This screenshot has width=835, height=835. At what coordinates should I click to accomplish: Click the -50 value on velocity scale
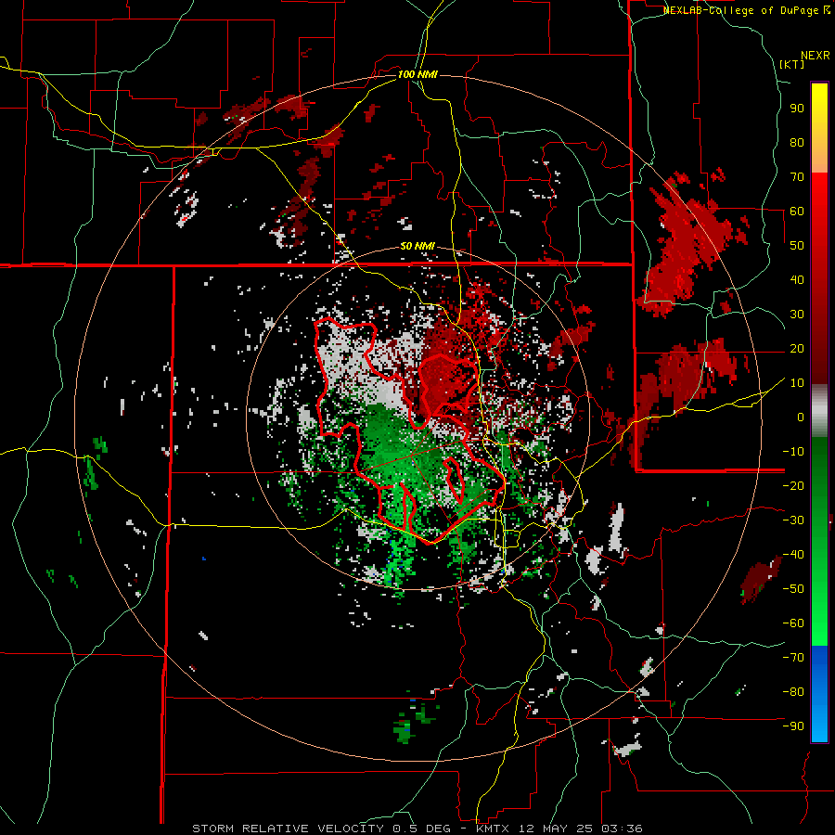click(x=793, y=589)
